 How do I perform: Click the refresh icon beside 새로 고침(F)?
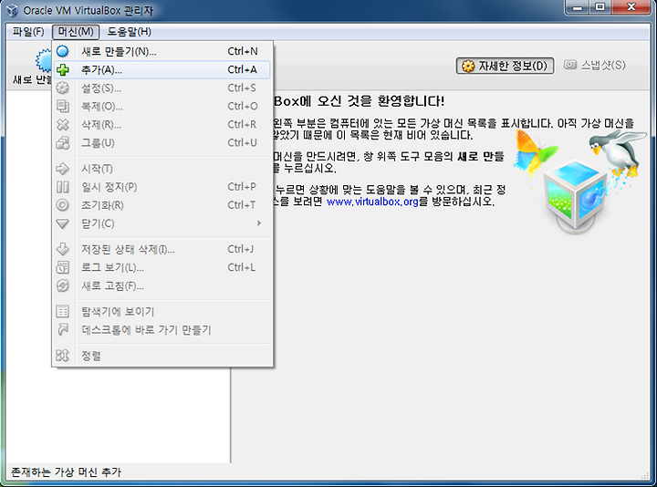pyautogui.click(x=62, y=286)
